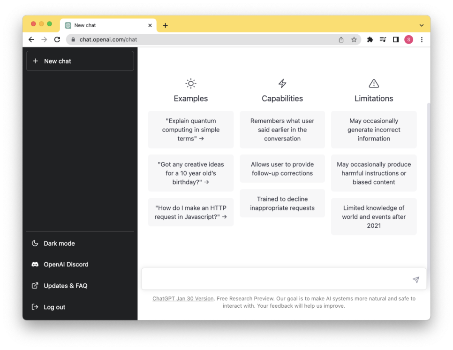Open the ChatGPT Jan 30 Version link
453x350 pixels.
coord(183,298)
